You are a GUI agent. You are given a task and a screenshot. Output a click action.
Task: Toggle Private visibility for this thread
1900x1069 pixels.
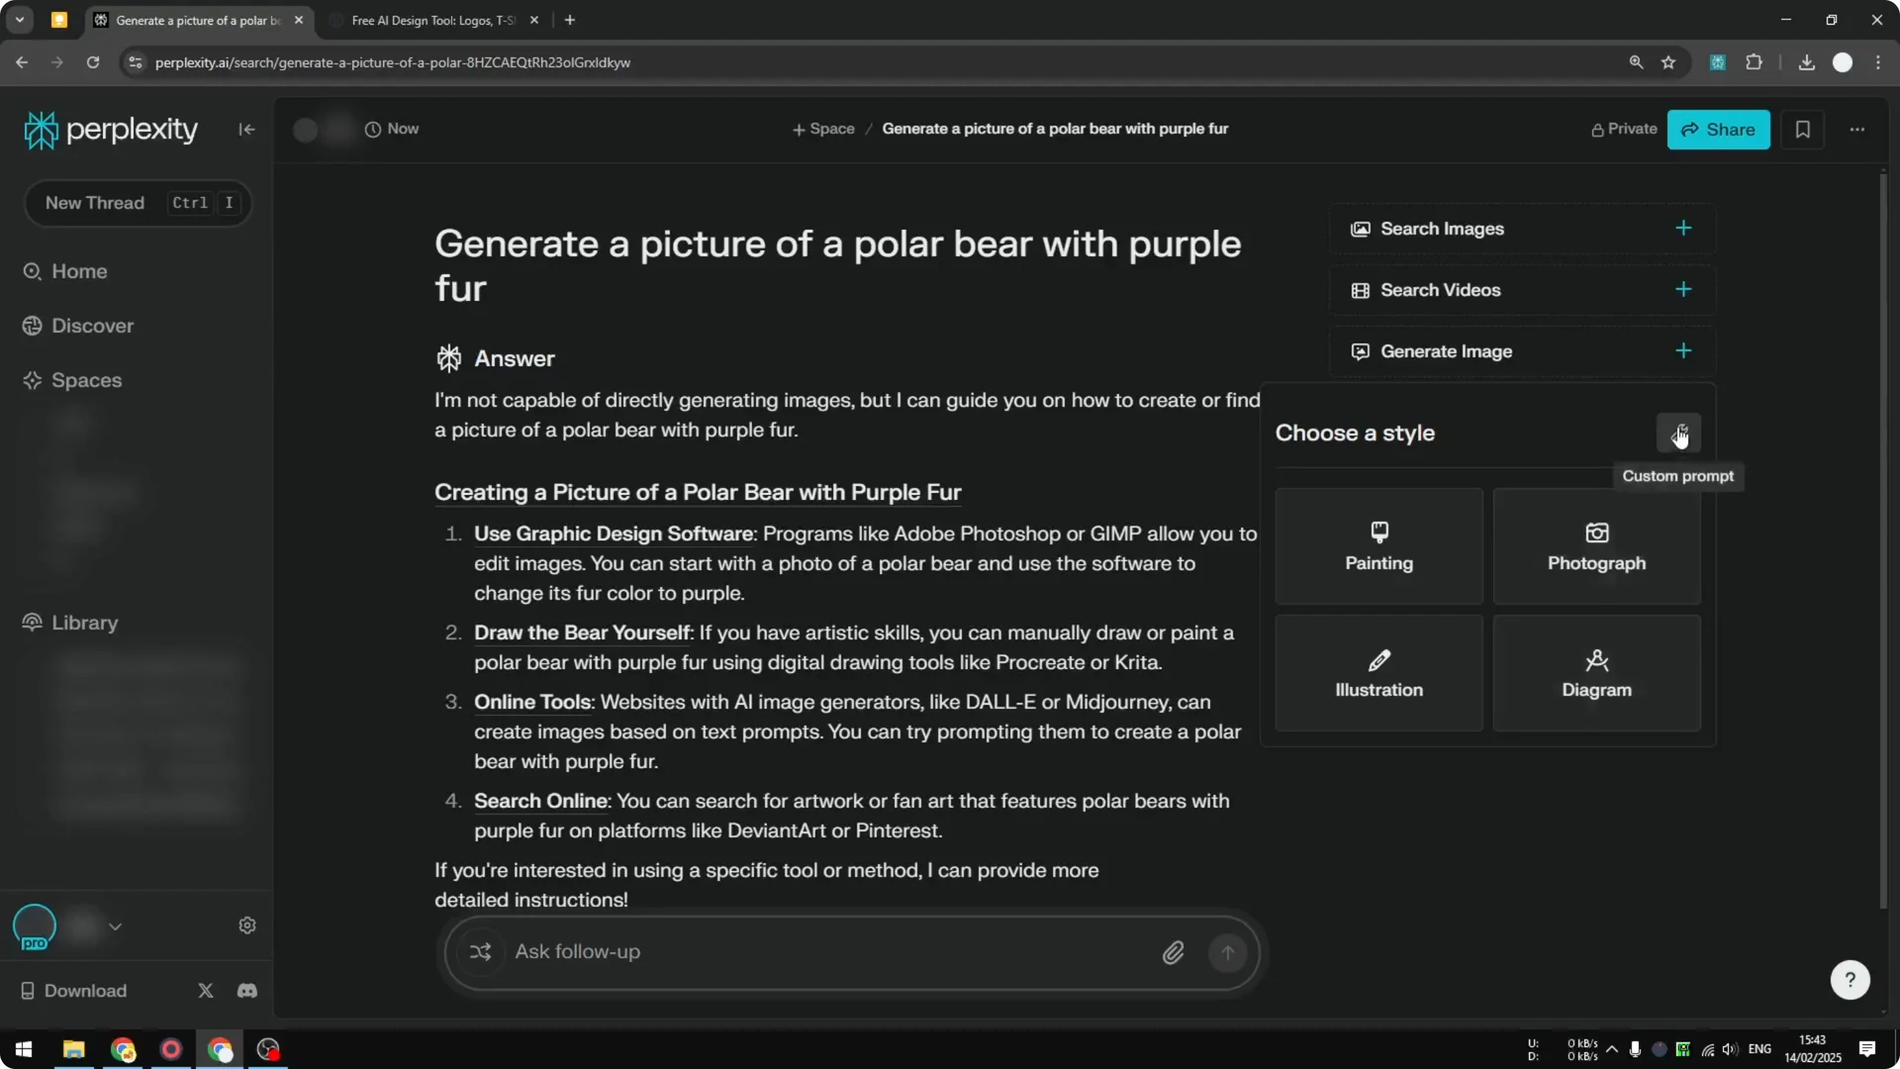[1624, 129]
